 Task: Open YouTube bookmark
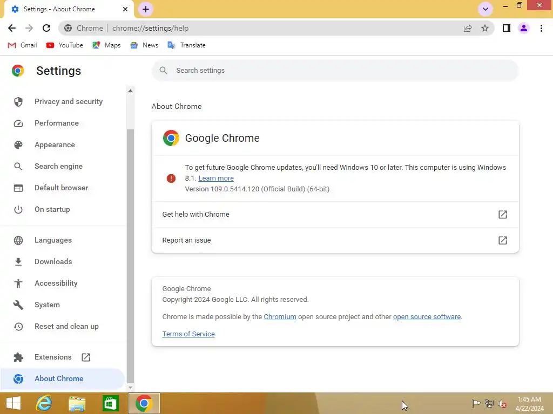(x=65, y=45)
